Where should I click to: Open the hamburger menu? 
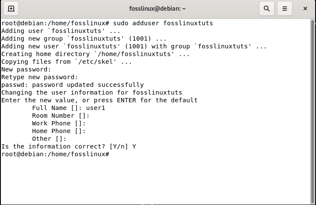285,9
